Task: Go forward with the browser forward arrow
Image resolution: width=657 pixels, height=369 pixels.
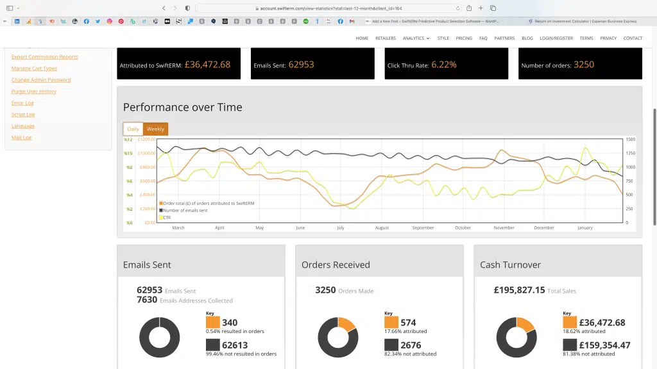Action: [x=175, y=8]
